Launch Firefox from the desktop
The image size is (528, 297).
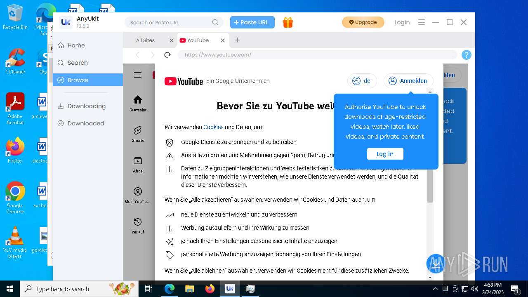pyautogui.click(x=15, y=151)
